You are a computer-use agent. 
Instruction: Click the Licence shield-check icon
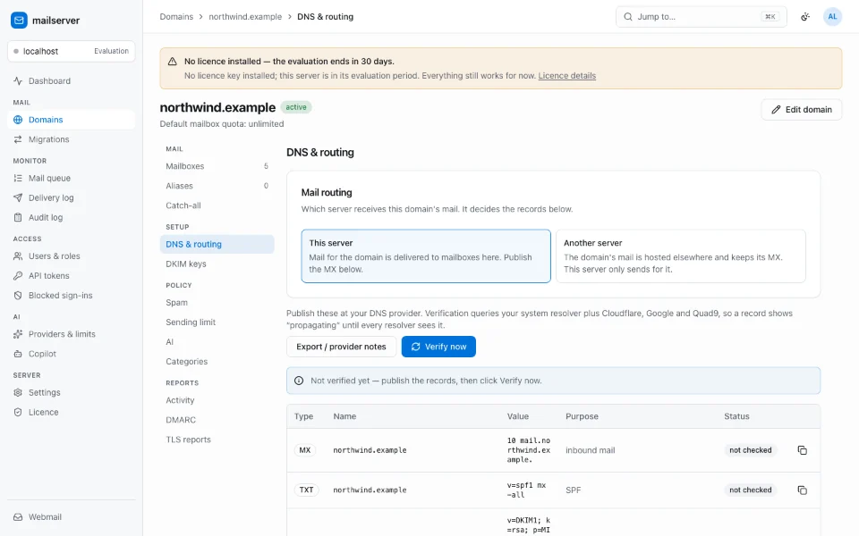coord(18,413)
